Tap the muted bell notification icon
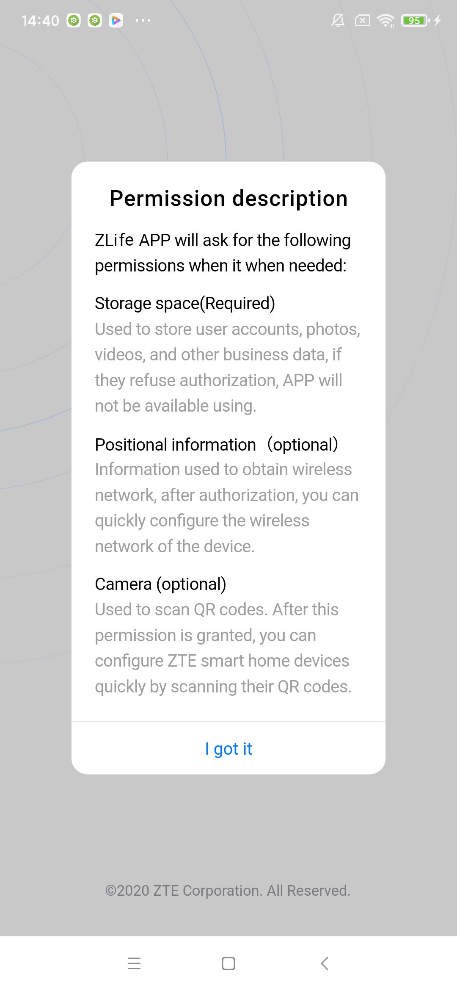The image size is (457, 991). [338, 20]
